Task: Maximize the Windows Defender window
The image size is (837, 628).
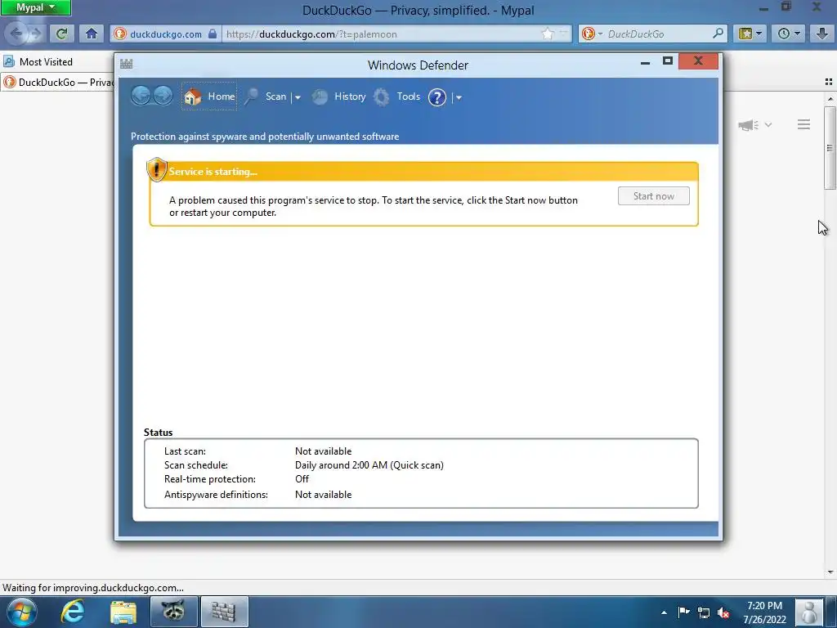Action: (x=667, y=61)
